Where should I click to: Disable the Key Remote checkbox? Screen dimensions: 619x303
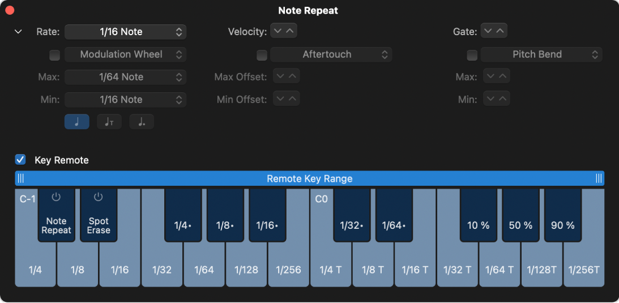[20, 160]
